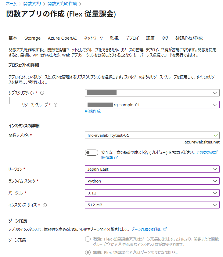
Task: Open the この更新の詳細情報 link
Action: click(207, 153)
